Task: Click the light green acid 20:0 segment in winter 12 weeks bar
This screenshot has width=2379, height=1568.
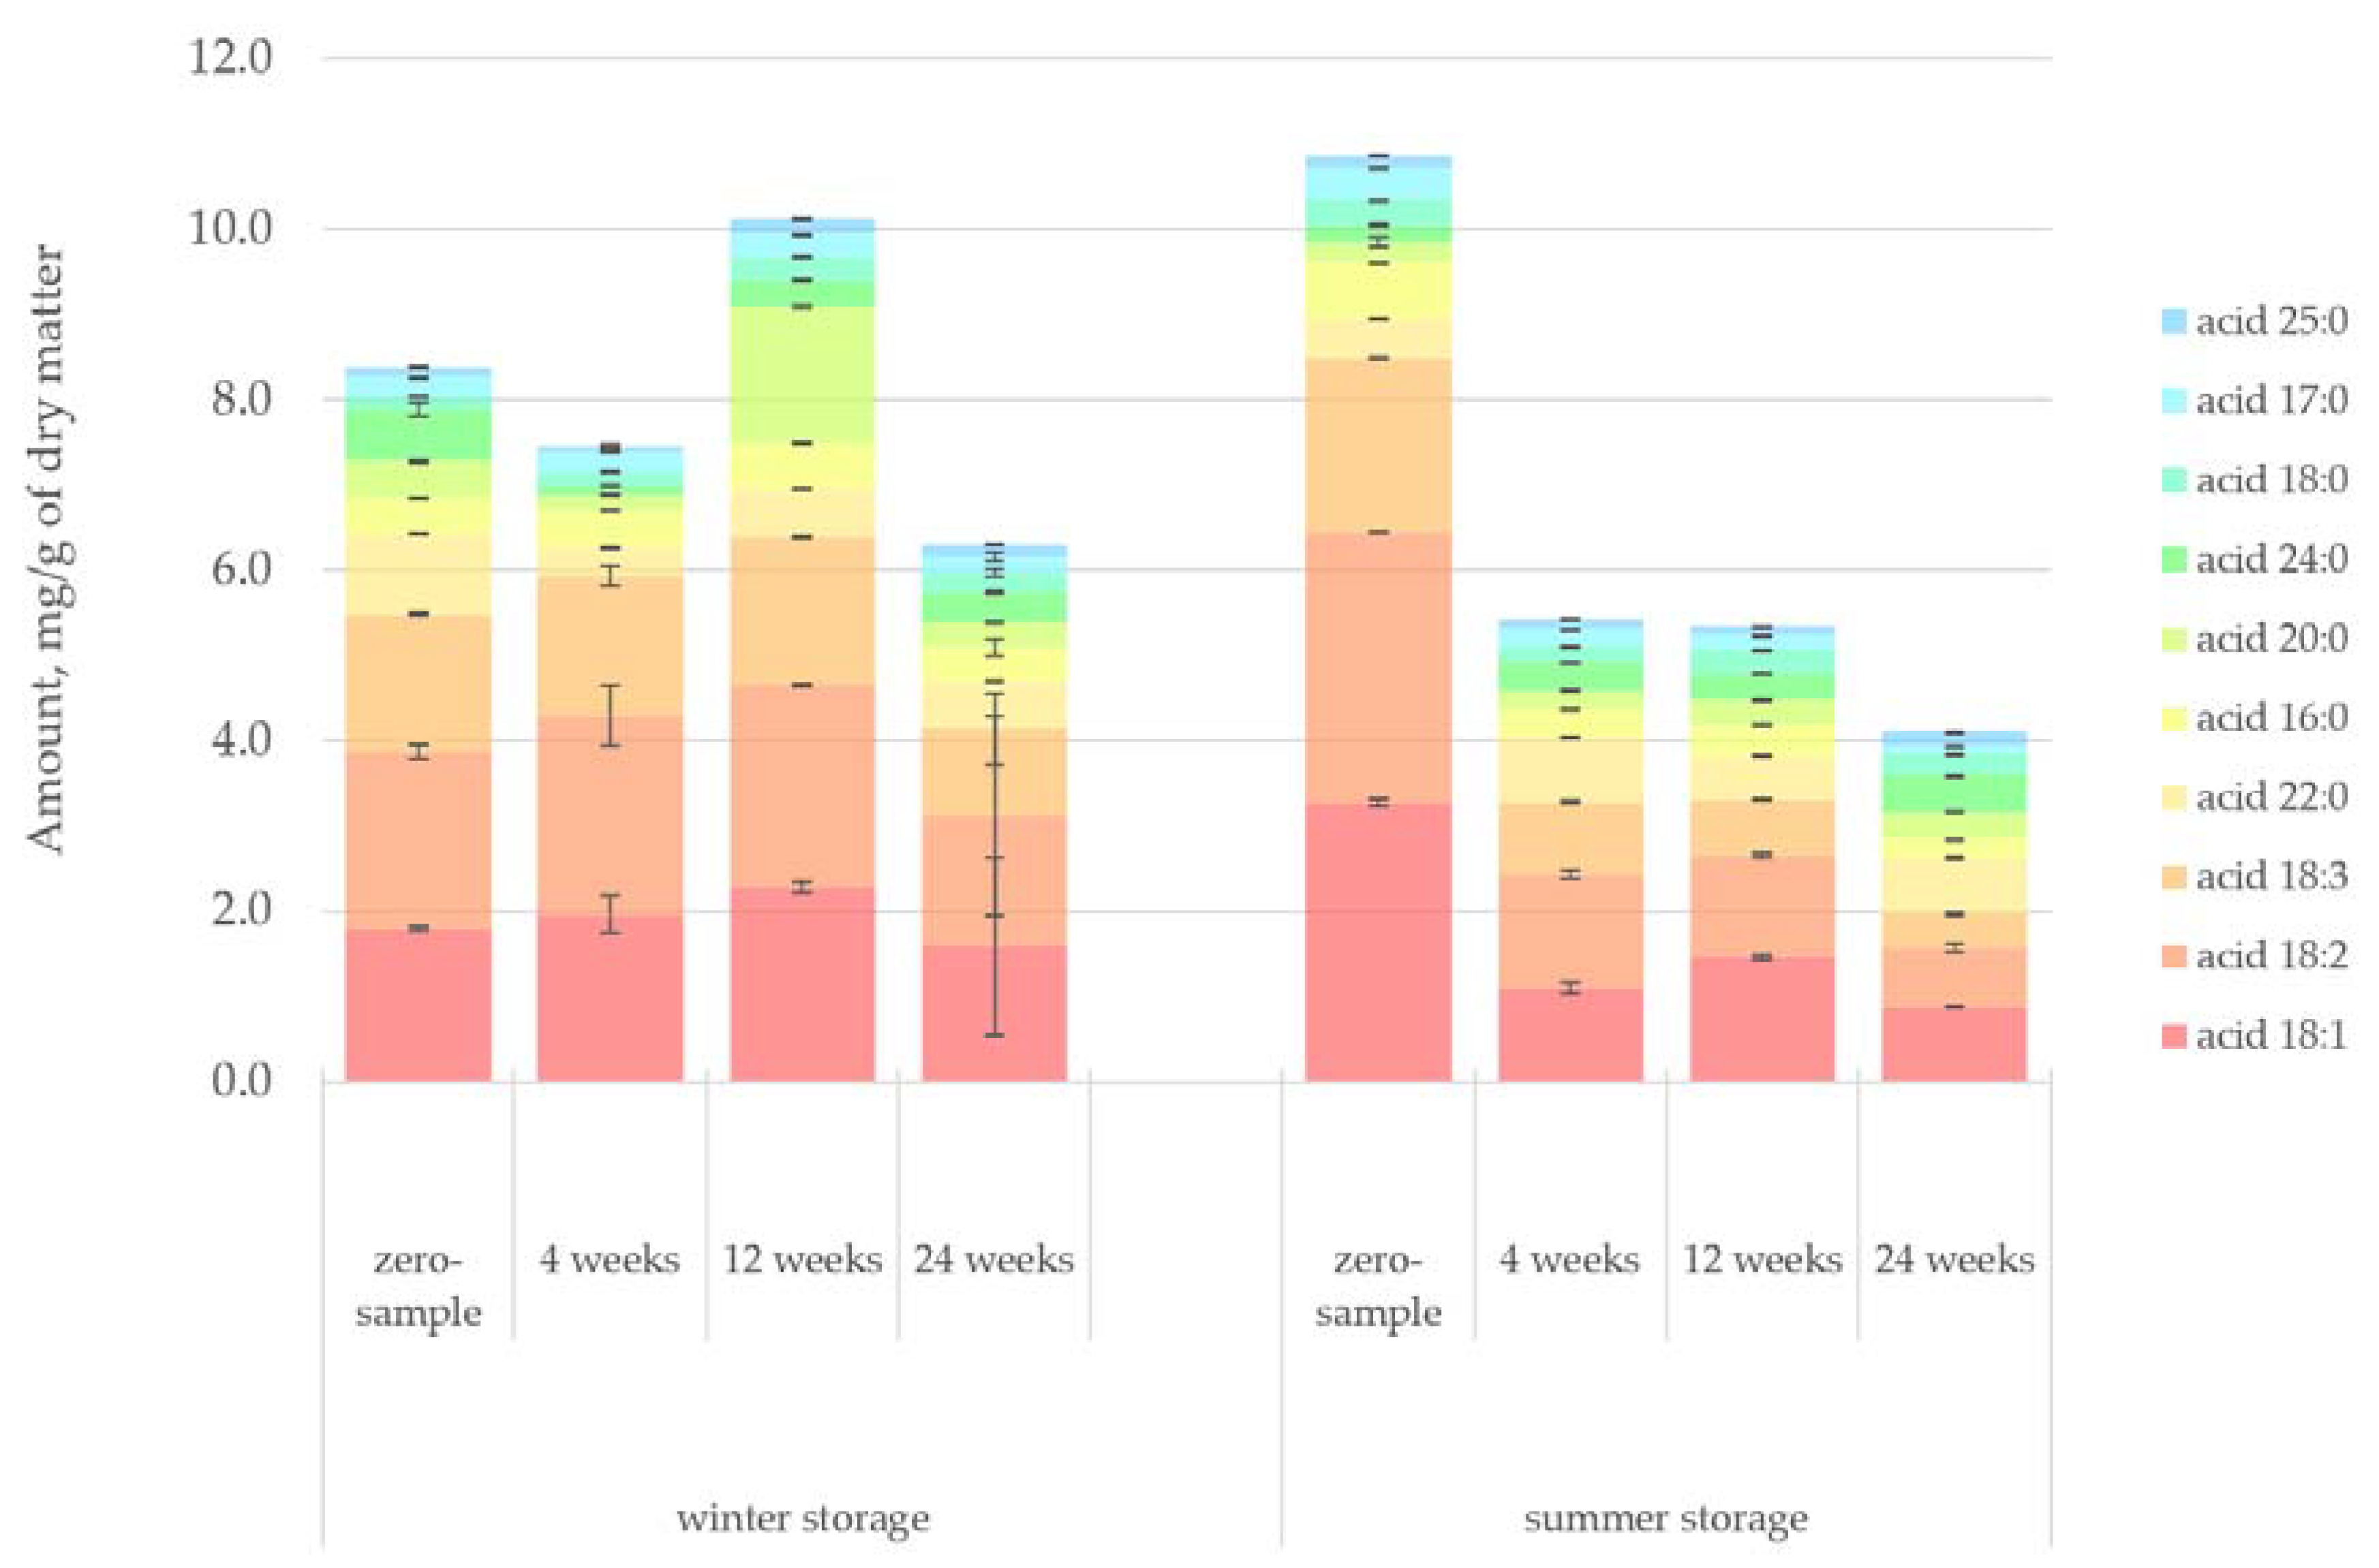Action: tap(802, 375)
